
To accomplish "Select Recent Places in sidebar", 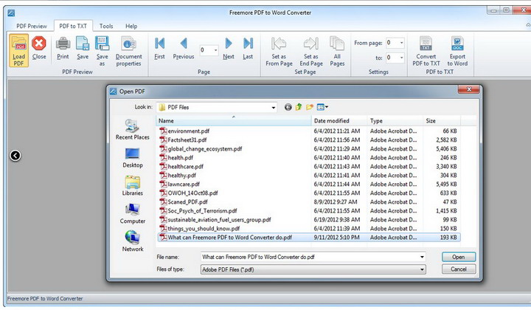I will pyautogui.click(x=133, y=130).
